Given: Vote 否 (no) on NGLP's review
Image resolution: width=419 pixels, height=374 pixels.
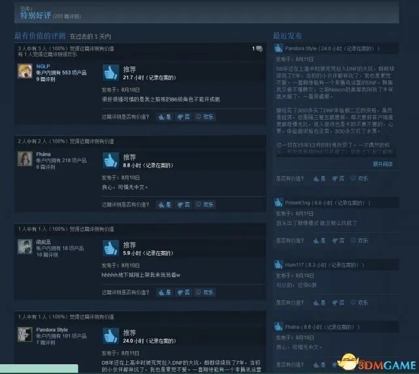Looking at the screenshot, I should (183, 116).
